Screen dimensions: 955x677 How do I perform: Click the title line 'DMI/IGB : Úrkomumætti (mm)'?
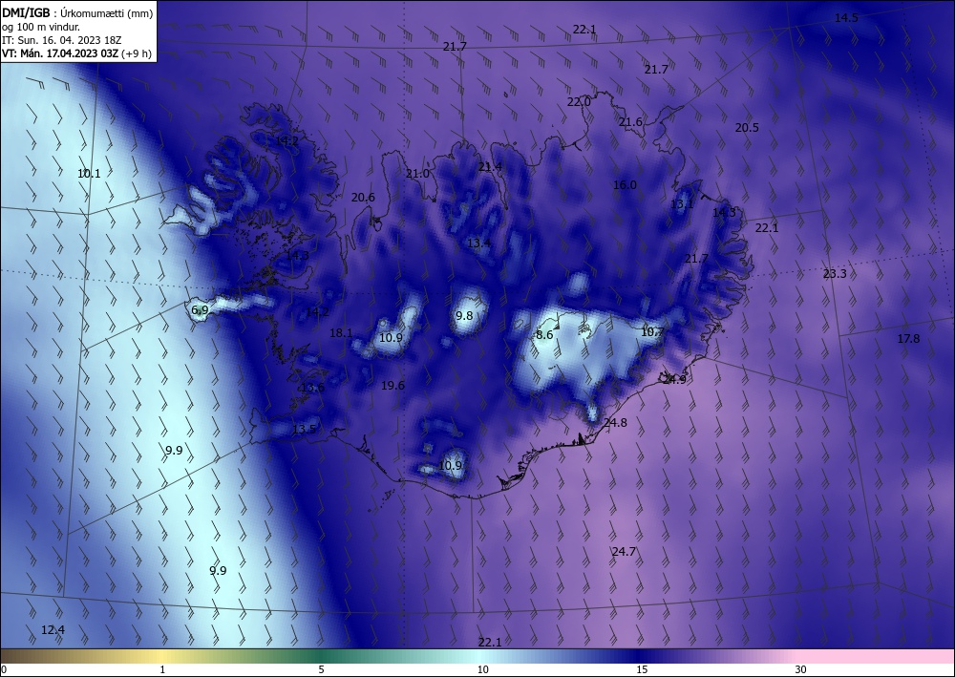pos(77,12)
